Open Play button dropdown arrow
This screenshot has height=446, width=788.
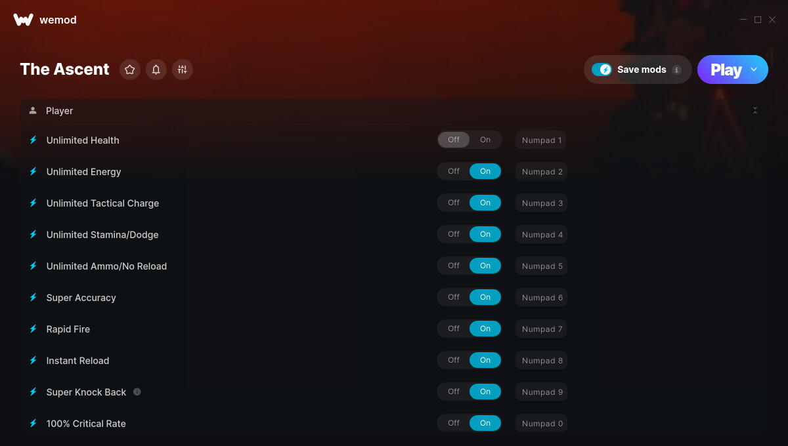(x=754, y=70)
